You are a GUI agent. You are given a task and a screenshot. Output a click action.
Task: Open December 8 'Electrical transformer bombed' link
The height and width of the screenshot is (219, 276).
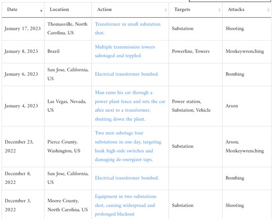127,178
